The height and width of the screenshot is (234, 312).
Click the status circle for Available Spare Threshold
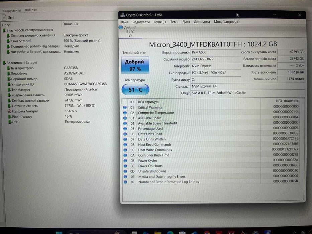tap(125, 123)
